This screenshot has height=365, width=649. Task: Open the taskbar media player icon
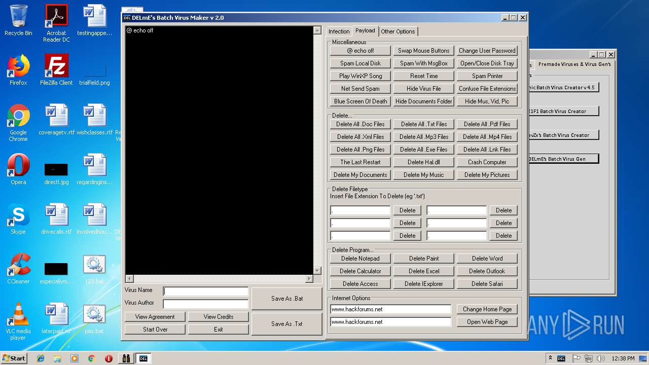coord(75,358)
